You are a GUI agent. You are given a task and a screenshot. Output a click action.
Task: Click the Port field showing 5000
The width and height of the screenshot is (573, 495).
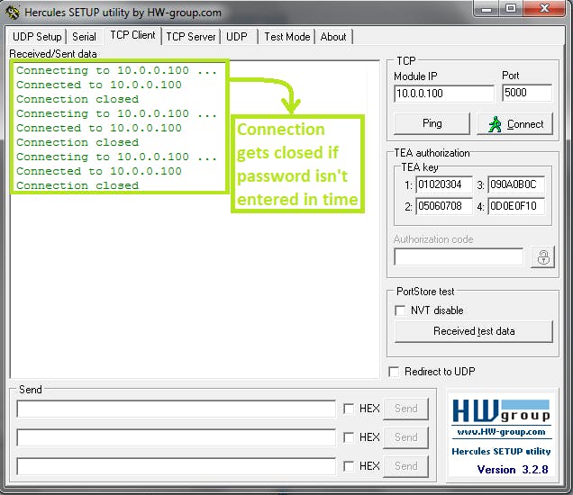[x=526, y=93]
